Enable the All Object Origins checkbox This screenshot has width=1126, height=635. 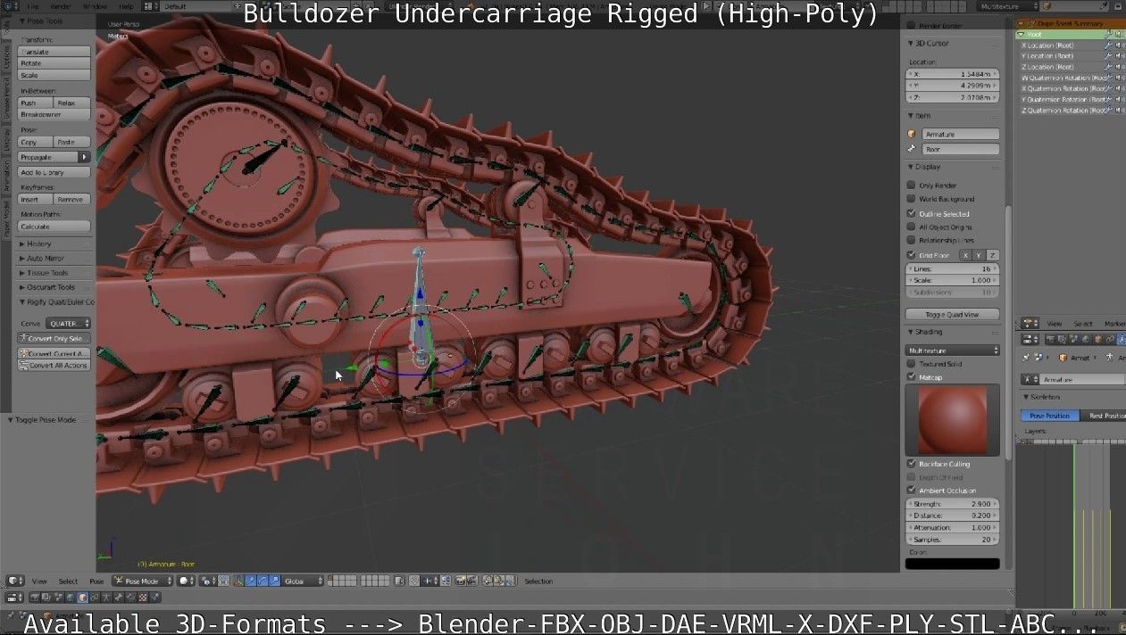(912, 227)
